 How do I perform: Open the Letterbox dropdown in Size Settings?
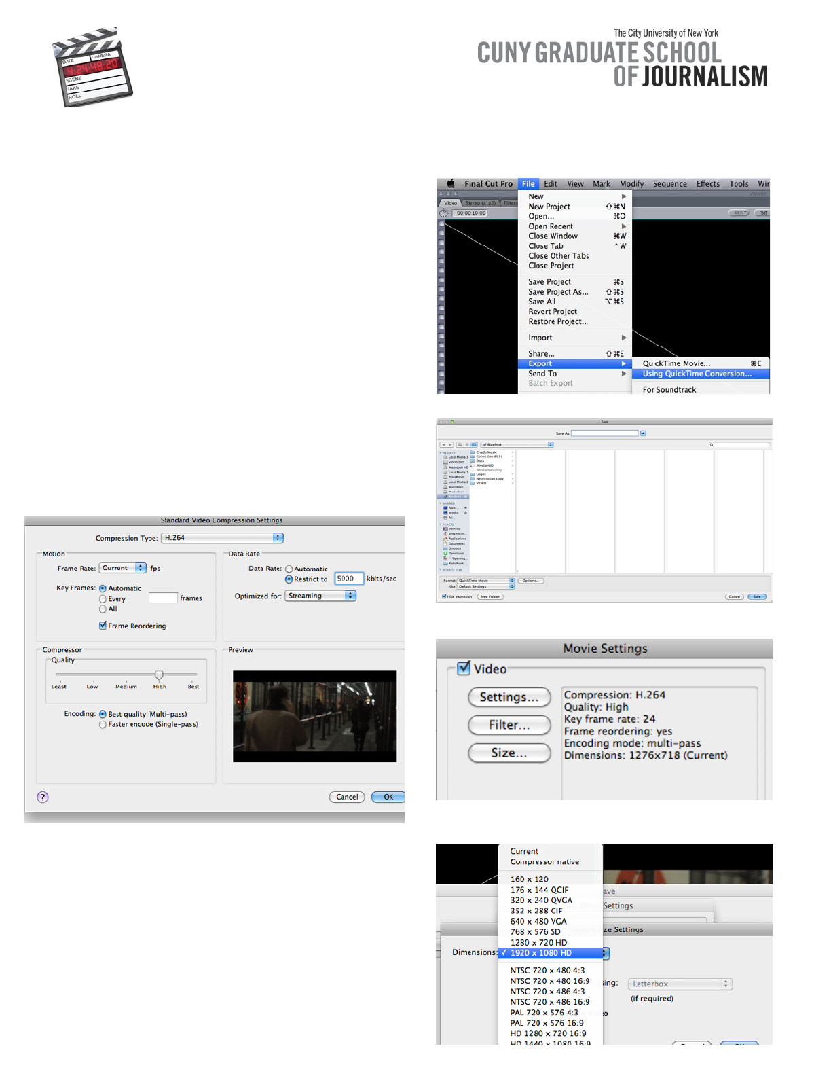pos(680,984)
